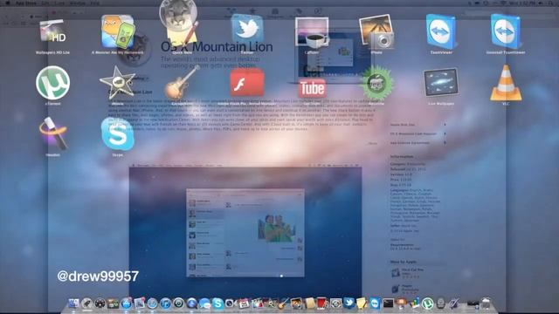Launch Adobe Flash Player Install Manager
This screenshot has height=314, width=559.
(x=247, y=83)
